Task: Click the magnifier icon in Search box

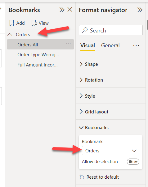Action: tap(85, 30)
